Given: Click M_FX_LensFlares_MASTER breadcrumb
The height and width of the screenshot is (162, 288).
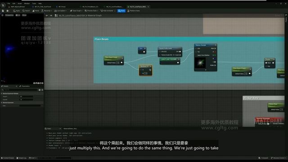Looking at the screenshot, I should [x=72, y=16].
